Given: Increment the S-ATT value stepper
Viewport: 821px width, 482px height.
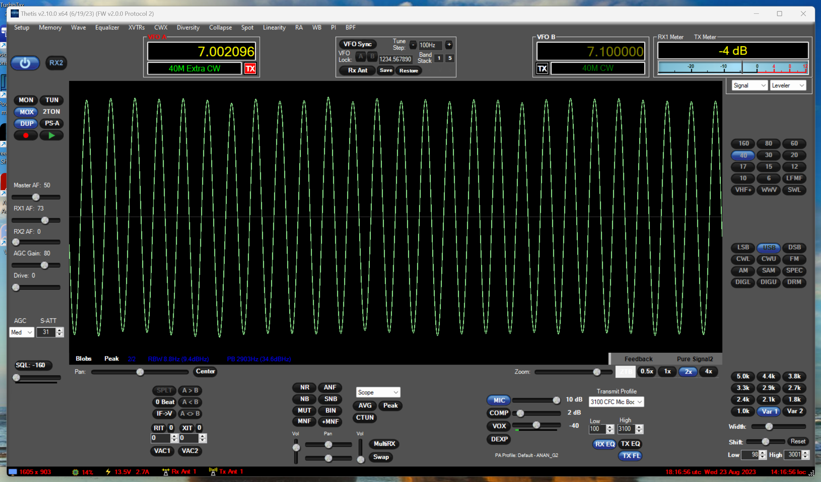Looking at the screenshot, I should 60,330.
